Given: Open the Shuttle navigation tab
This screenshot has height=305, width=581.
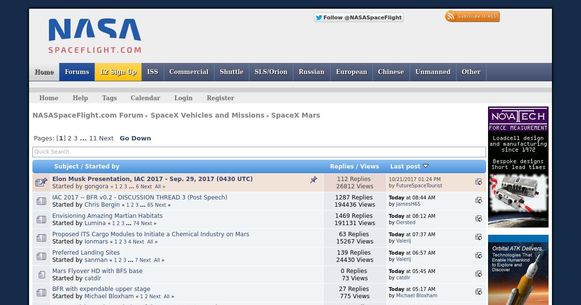Looking at the screenshot, I should (x=231, y=72).
